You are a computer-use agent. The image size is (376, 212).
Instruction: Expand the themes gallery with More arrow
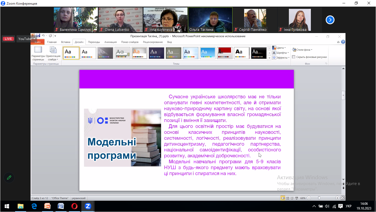pyautogui.click(x=269, y=58)
